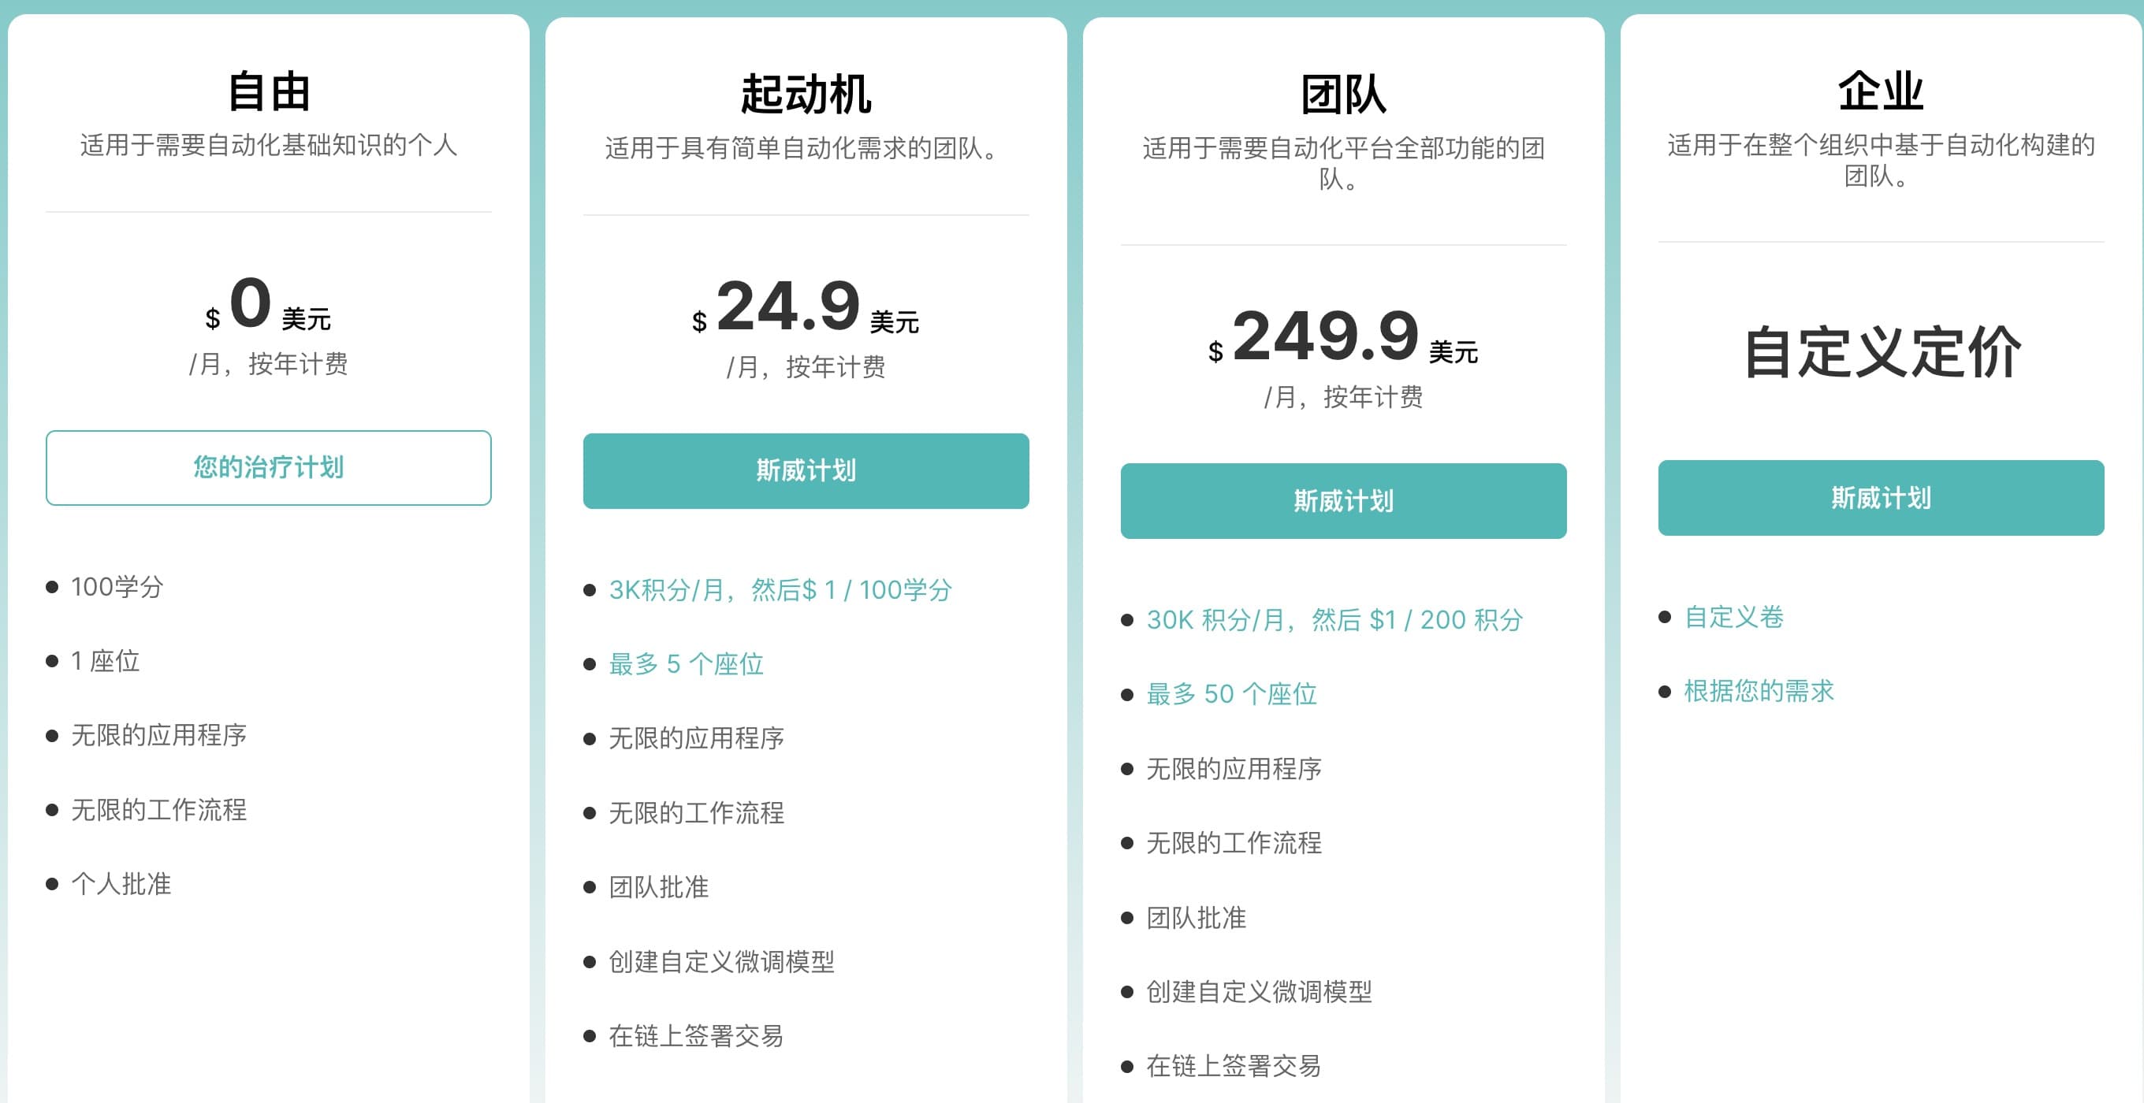Open the 3K积分/月 credits link
Image resolution: width=2144 pixels, height=1103 pixels.
point(779,590)
